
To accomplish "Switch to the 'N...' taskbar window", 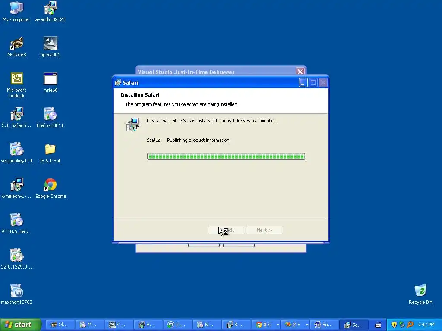I will coord(207,325).
